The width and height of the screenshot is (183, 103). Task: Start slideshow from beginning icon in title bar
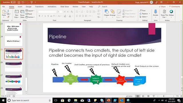click(31, 2)
